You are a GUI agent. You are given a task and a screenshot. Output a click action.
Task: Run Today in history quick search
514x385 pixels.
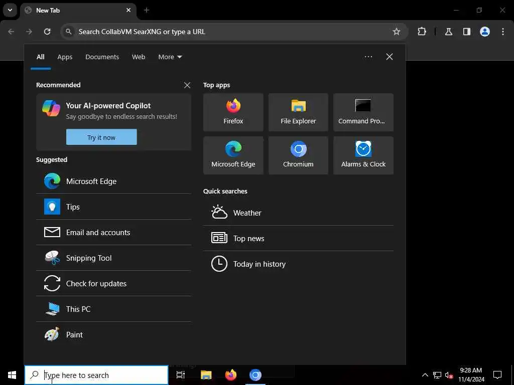tap(298, 264)
